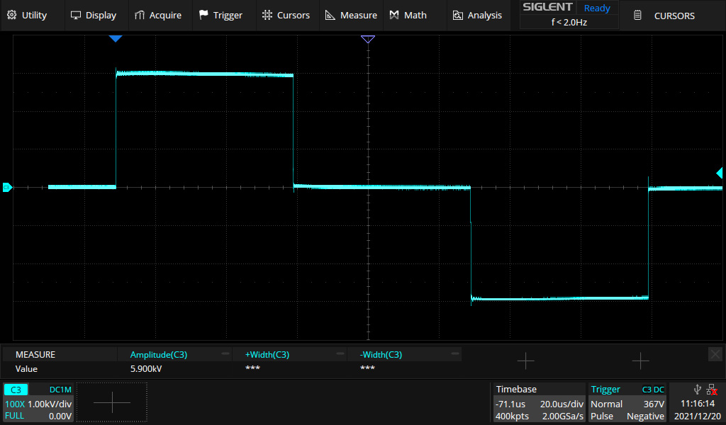
Task: Click the f < 2.0Hz frequency readout
Action: tap(569, 22)
